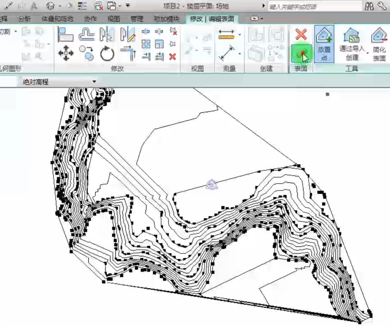Click the Default 3D View house icon
Screen dimensions: 390x326
[51, 5]
